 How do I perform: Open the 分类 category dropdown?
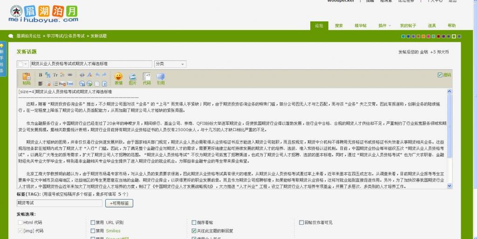170,64
